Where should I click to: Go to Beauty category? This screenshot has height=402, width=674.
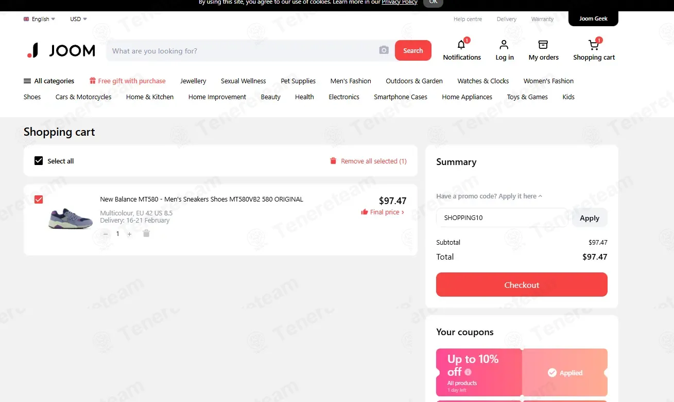coord(271,97)
